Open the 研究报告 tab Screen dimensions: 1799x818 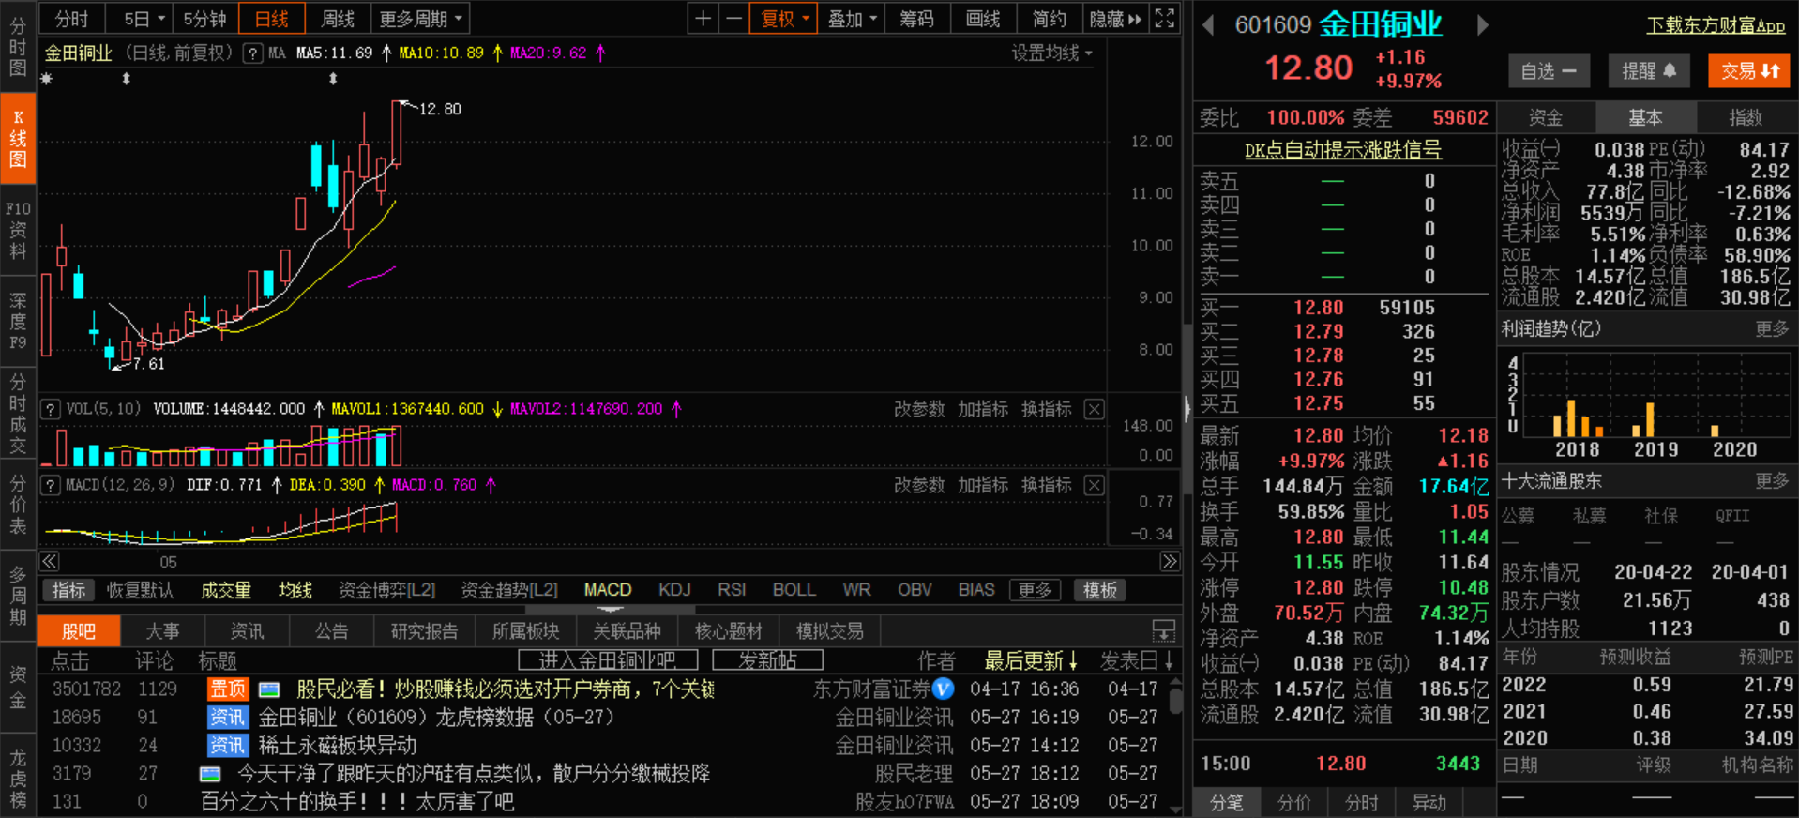[x=424, y=631]
